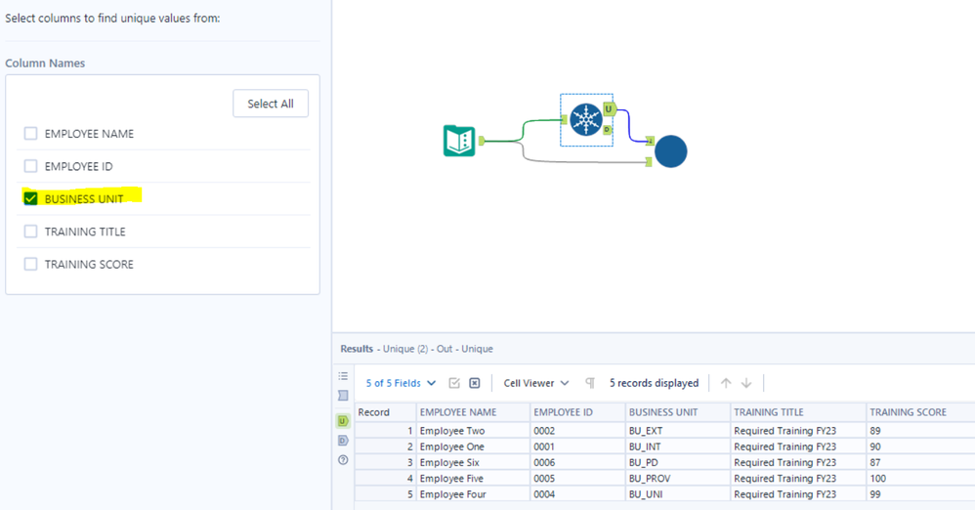This screenshot has height=510, width=975.
Task: Click the TRAINING TITLE column header
Action: click(798, 411)
